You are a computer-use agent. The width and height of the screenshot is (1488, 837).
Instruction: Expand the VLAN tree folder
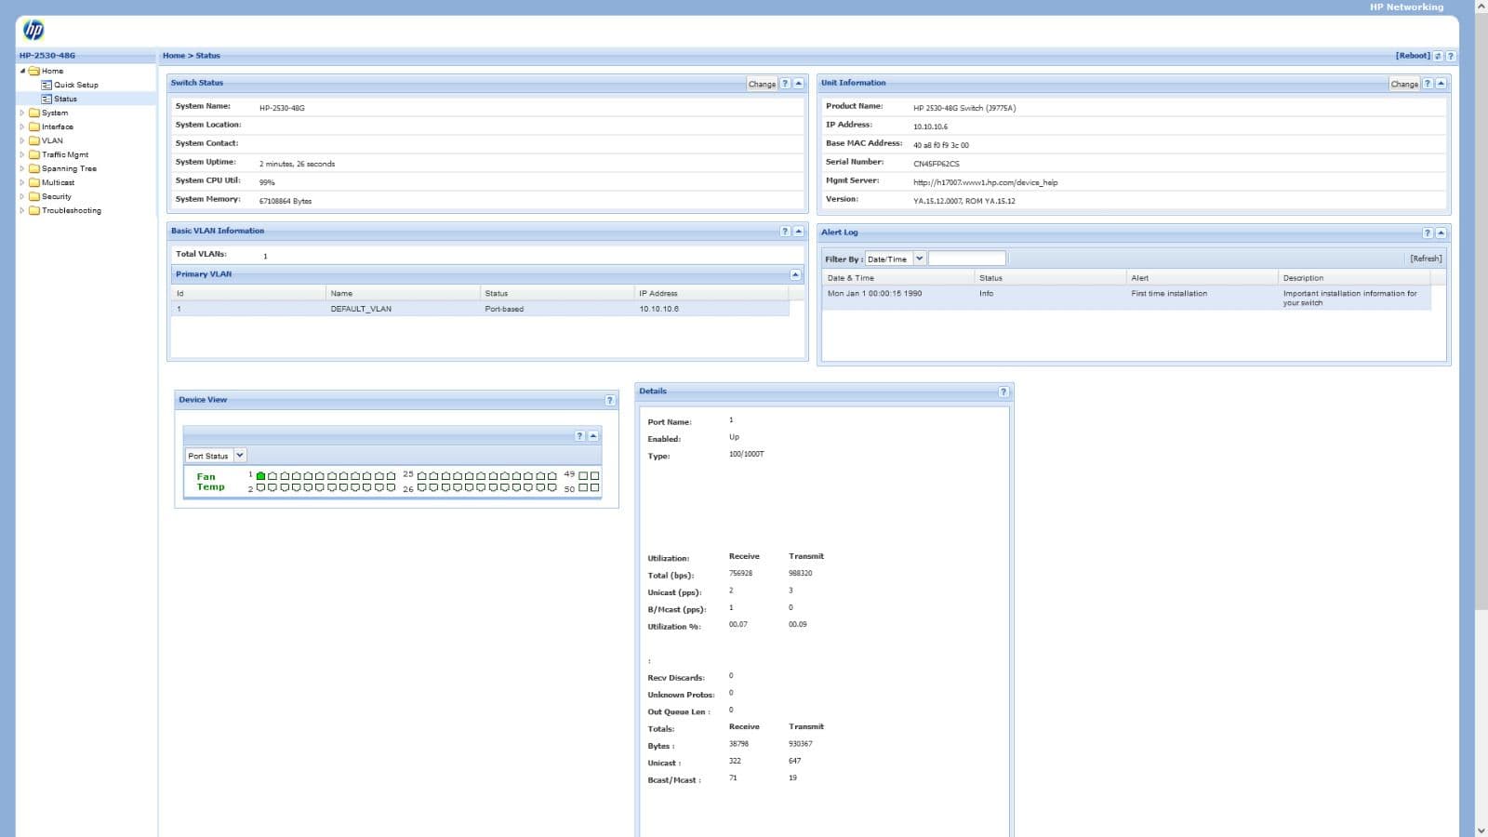tap(22, 141)
